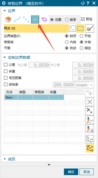
Task: Collapse the 边界 section
Action: pos(4,11)
